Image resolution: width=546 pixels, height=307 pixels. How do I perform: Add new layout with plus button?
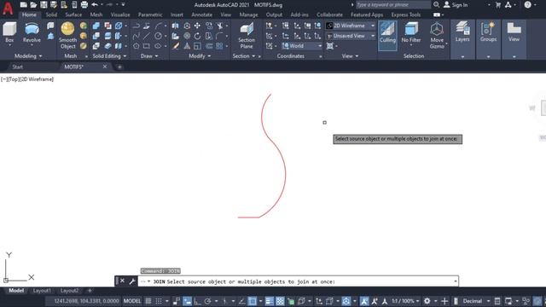tap(90, 291)
